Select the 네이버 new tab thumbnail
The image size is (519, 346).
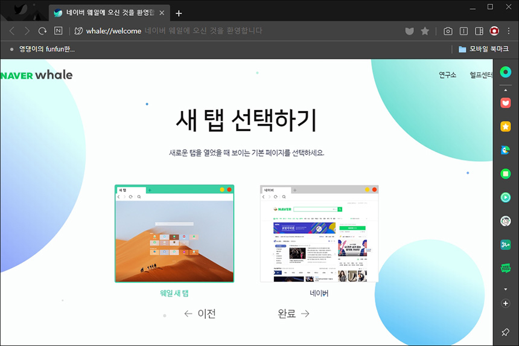tap(319, 234)
